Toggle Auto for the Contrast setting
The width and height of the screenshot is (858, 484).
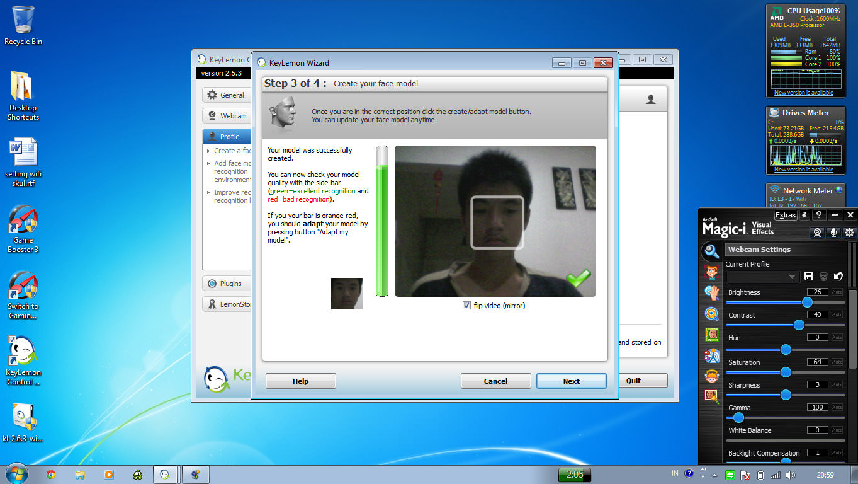point(837,314)
